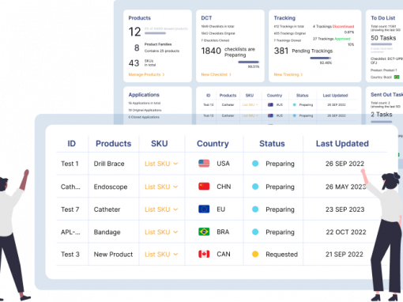Click the checklists Preparing progress bar
Screen dimensions: 403x302
click(x=249, y=62)
